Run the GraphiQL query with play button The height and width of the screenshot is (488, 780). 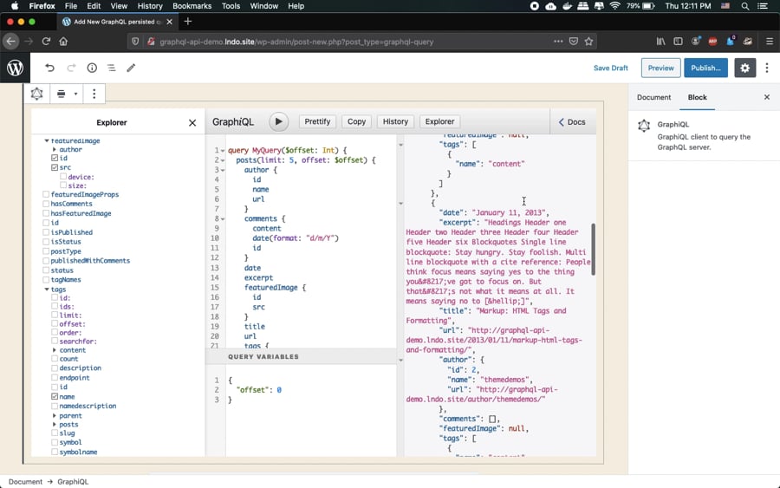tap(278, 122)
